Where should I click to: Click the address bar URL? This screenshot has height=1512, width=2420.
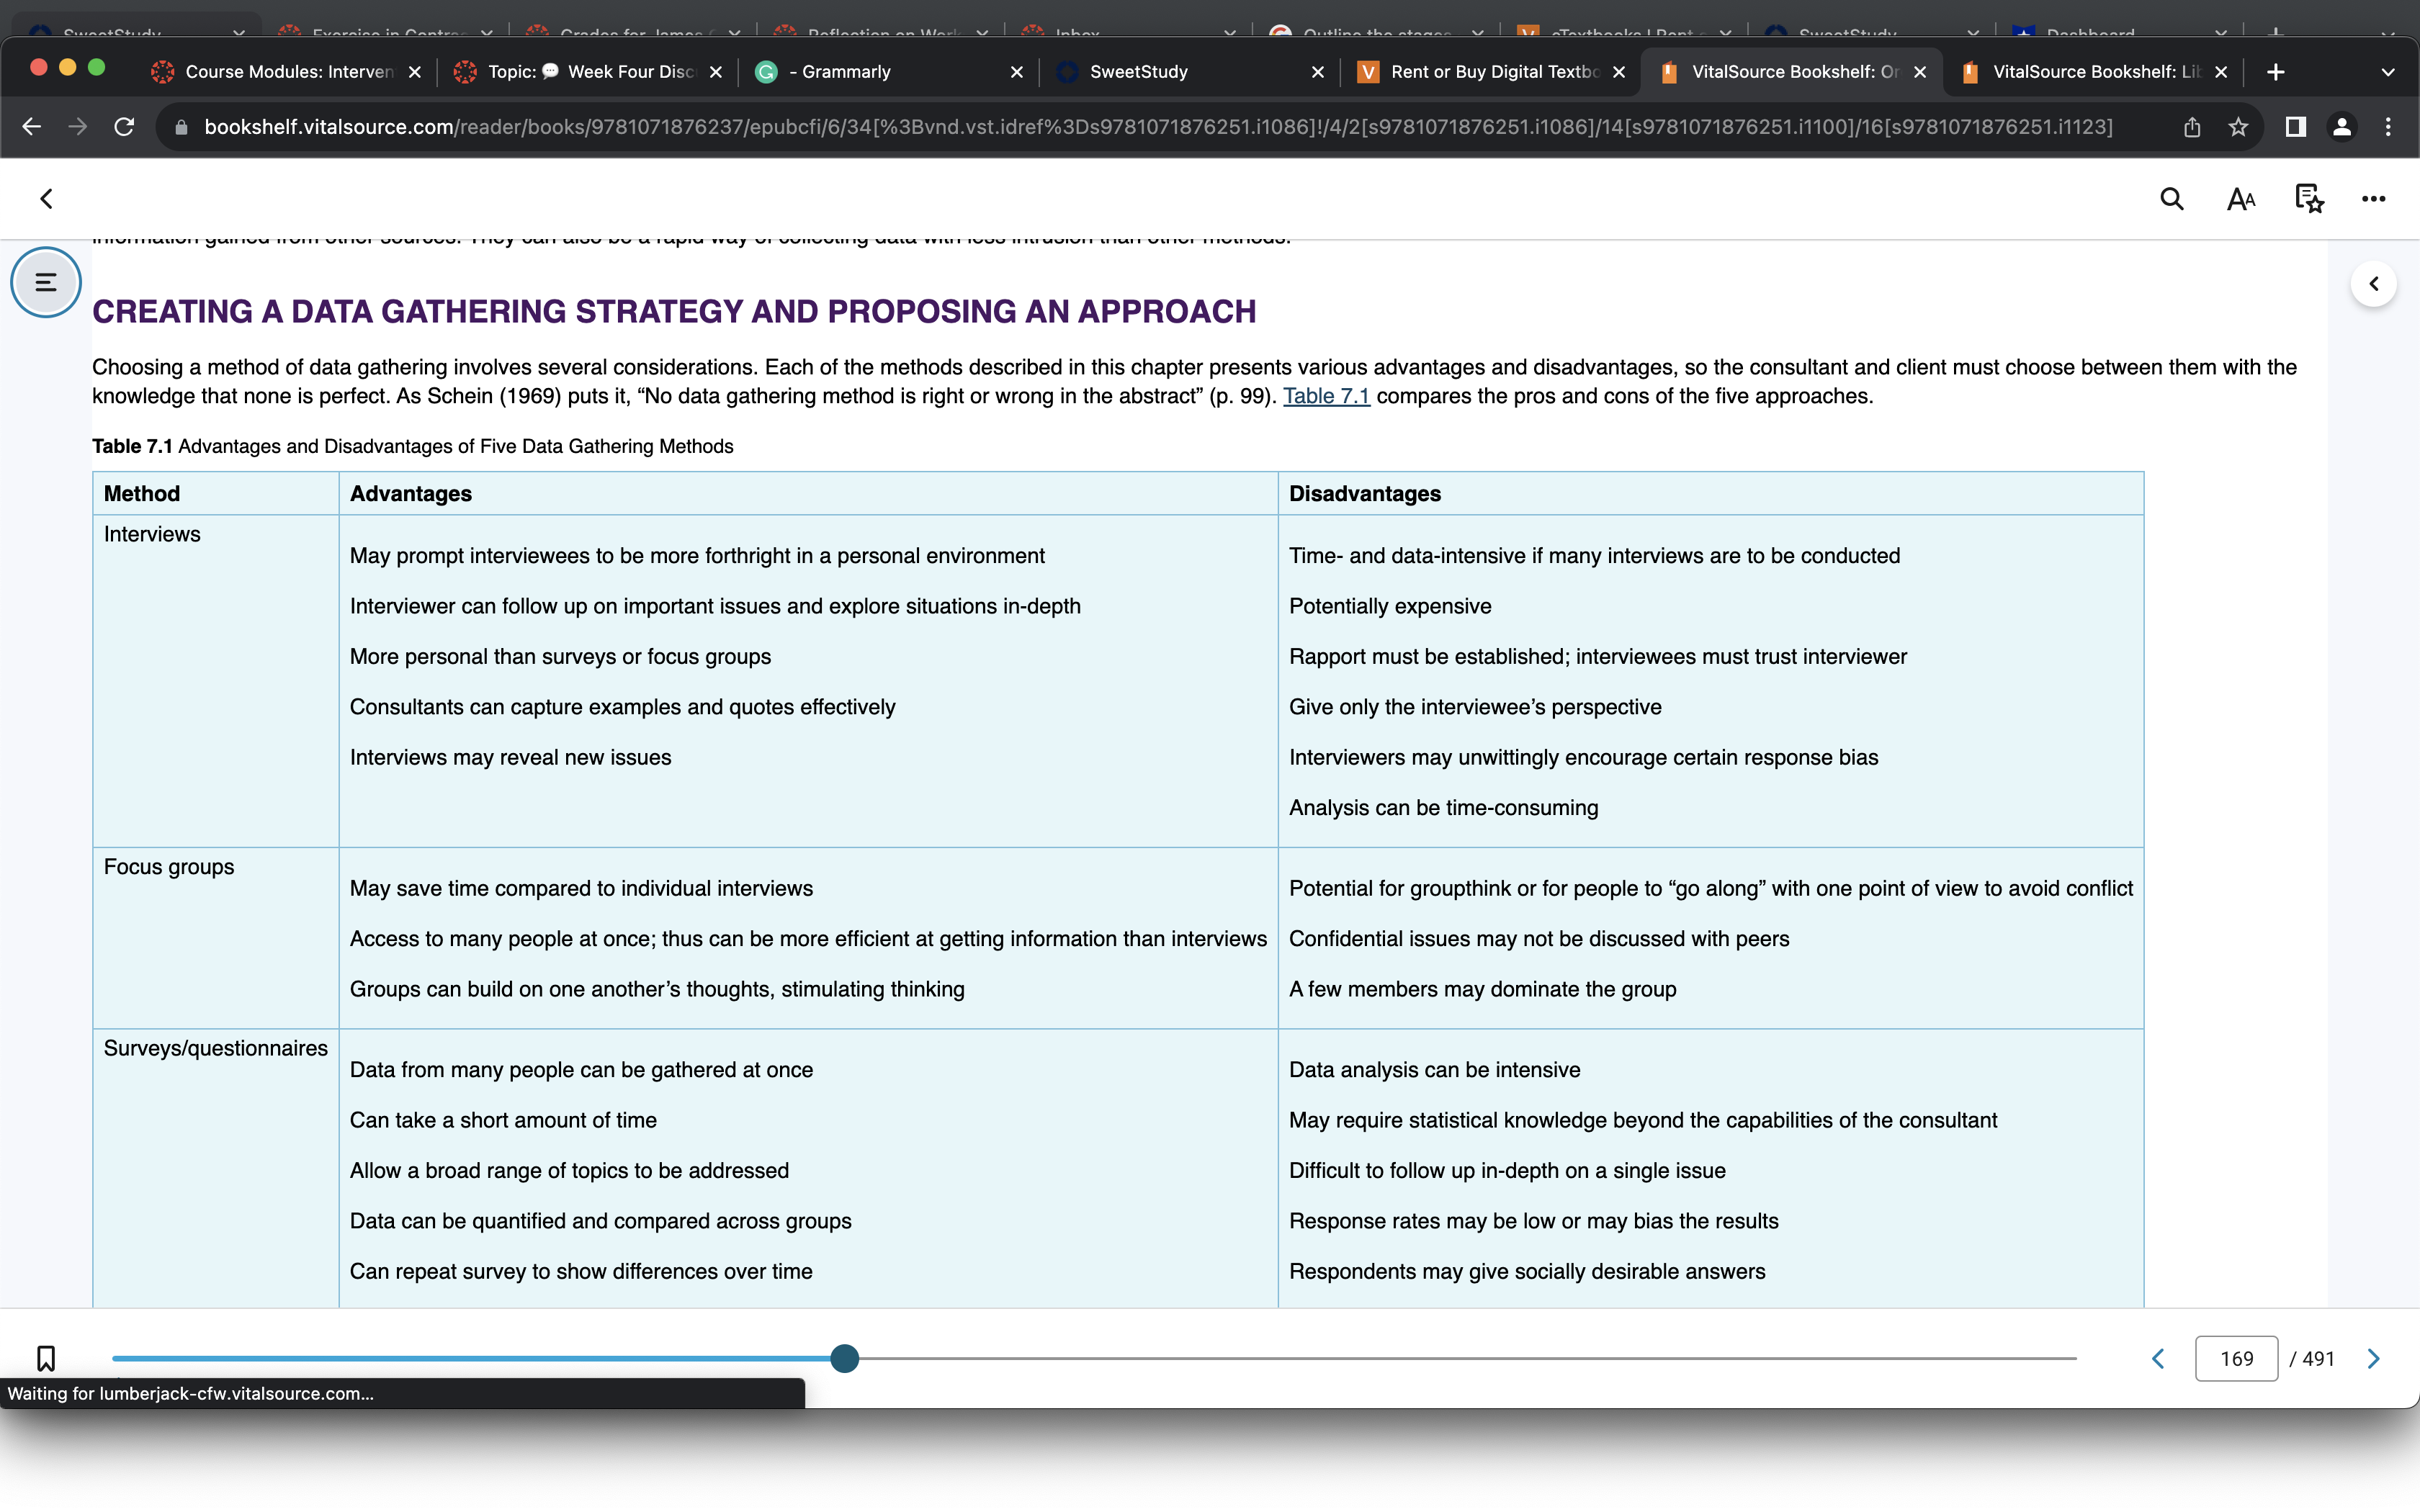pyautogui.click(x=1158, y=127)
